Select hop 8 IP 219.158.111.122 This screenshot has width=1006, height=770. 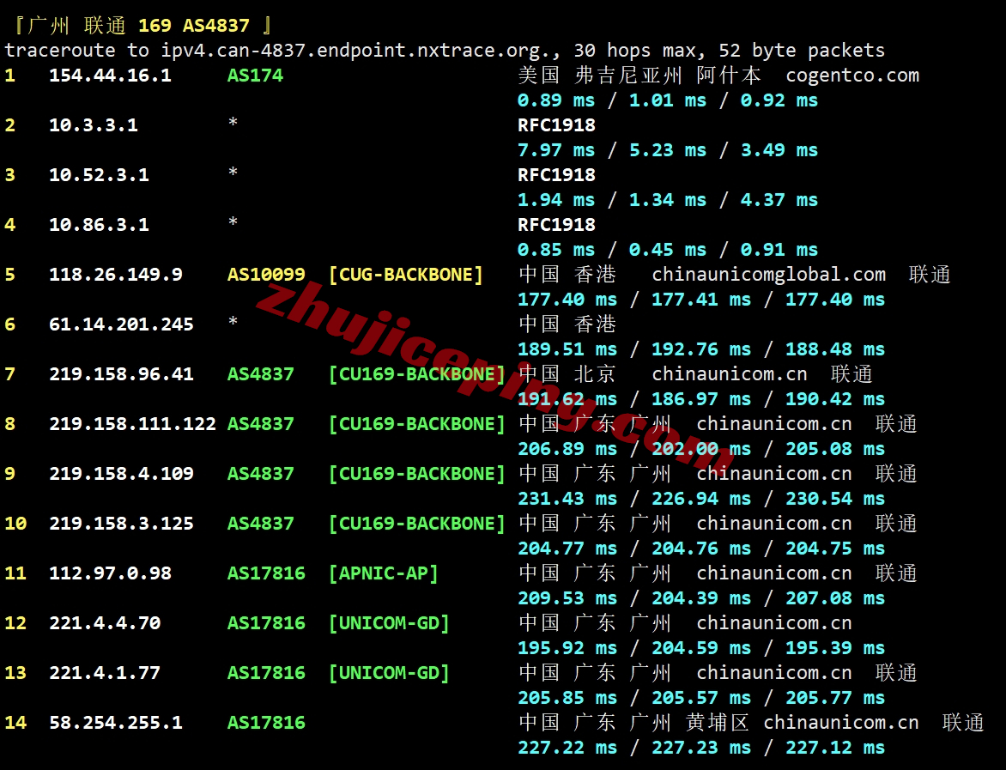click(x=133, y=424)
